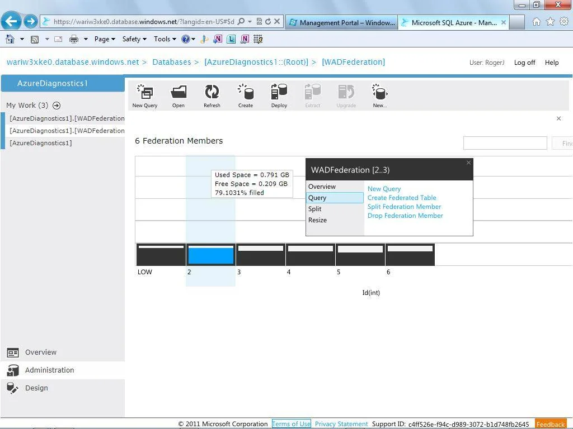Open the browser Favorites star icon
This screenshot has width=573, height=429.
[550, 22]
